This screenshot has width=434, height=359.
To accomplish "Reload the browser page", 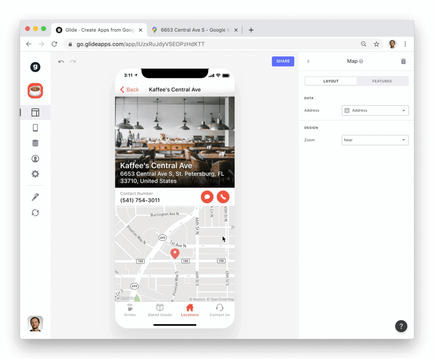I will (x=54, y=44).
